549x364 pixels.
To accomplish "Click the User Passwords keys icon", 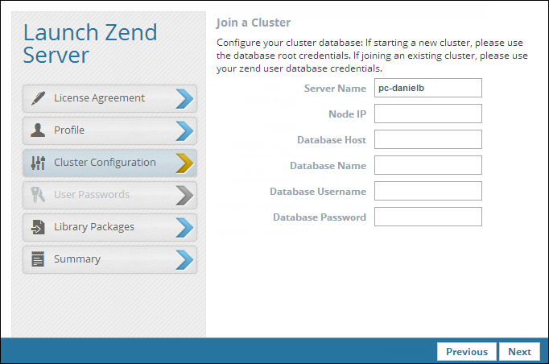I will pyautogui.click(x=38, y=195).
